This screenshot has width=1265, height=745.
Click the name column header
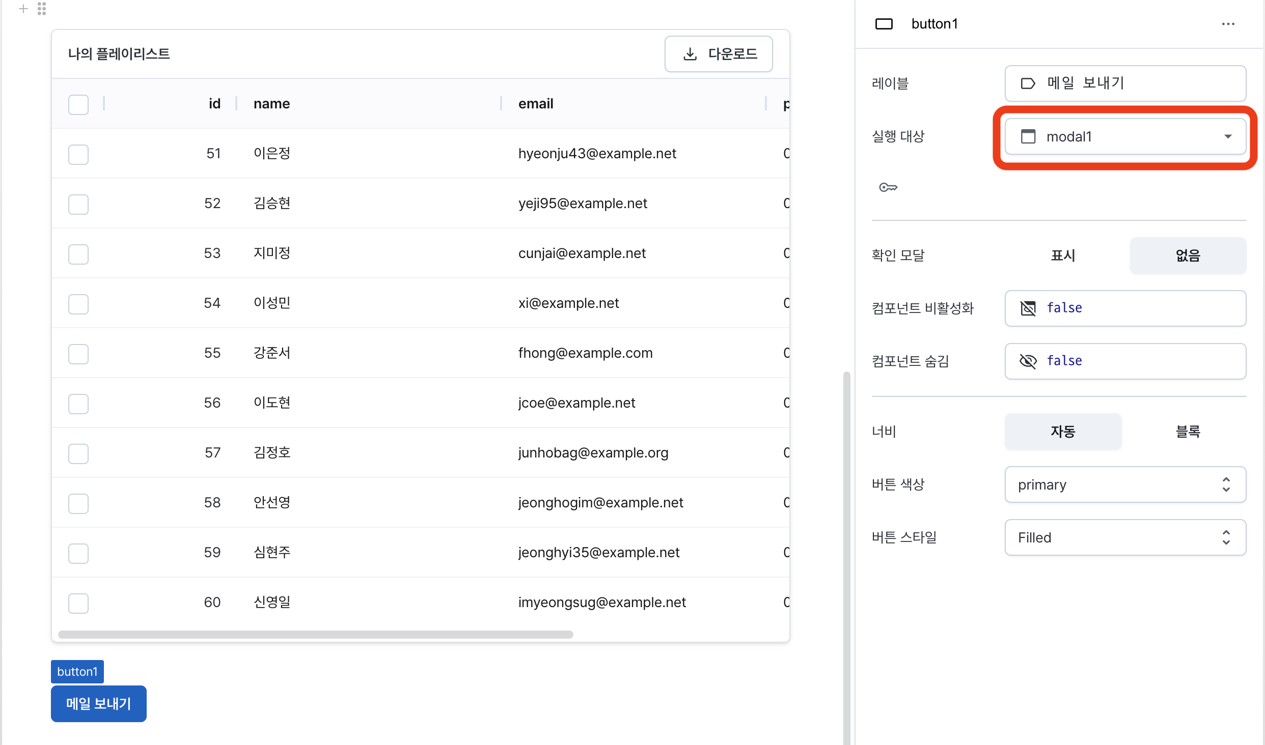[x=271, y=104]
